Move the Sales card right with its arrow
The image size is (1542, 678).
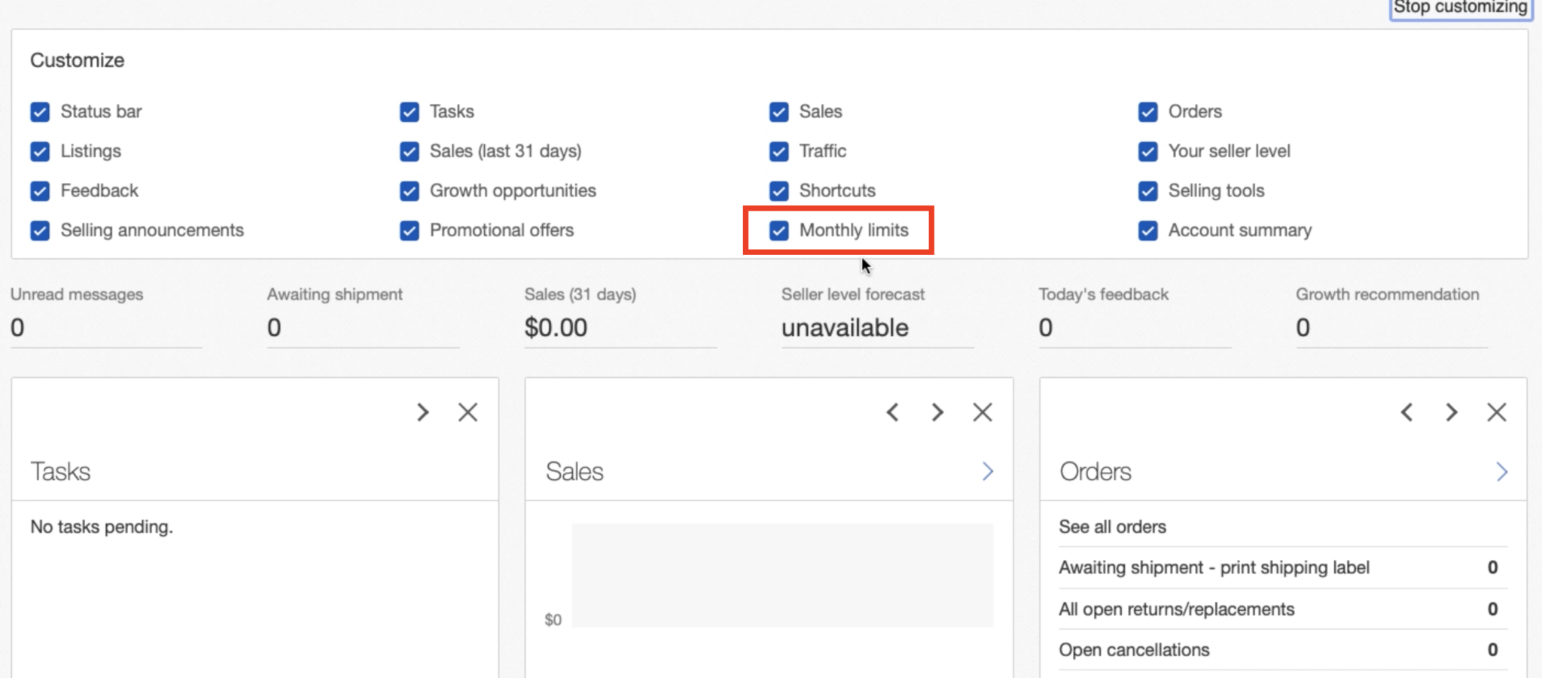937,412
